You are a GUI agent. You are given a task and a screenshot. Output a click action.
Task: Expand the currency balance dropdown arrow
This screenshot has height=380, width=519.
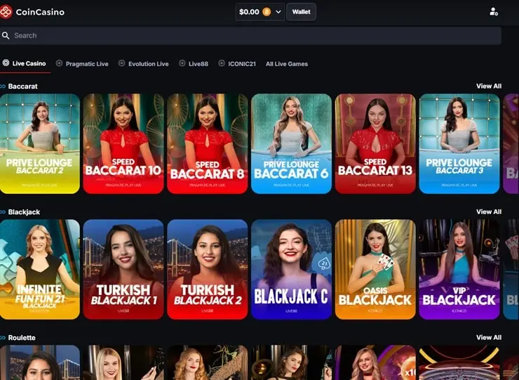pyautogui.click(x=278, y=12)
